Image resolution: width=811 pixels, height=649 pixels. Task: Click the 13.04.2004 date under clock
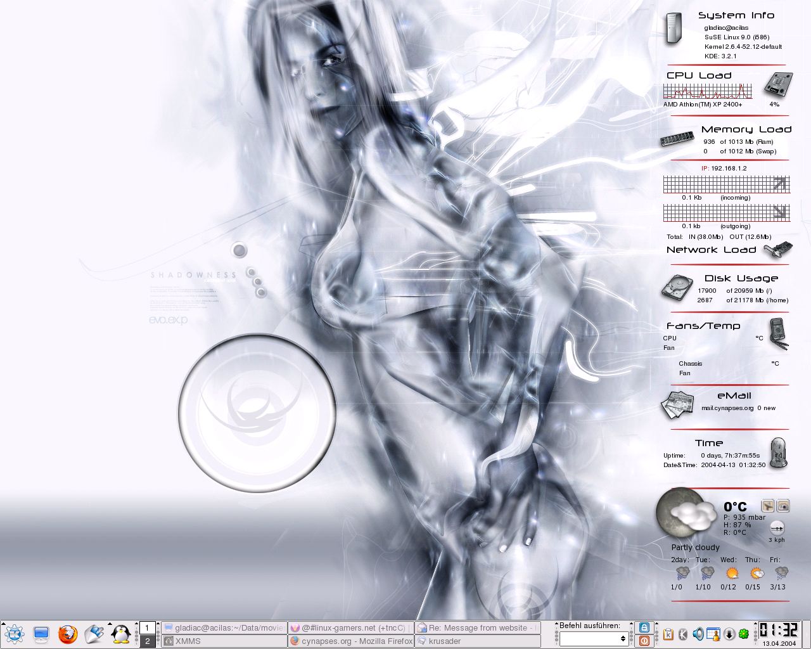pyautogui.click(x=779, y=643)
